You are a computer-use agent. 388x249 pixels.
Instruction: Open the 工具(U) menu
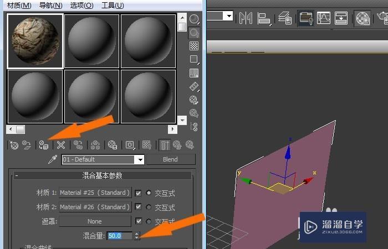(113, 5)
